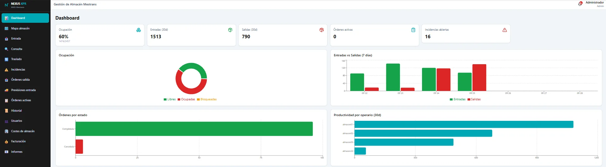This screenshot has height=167, width=606.
Task: Toggle the Bloqueadas legend entry
Action: point(207,99)
